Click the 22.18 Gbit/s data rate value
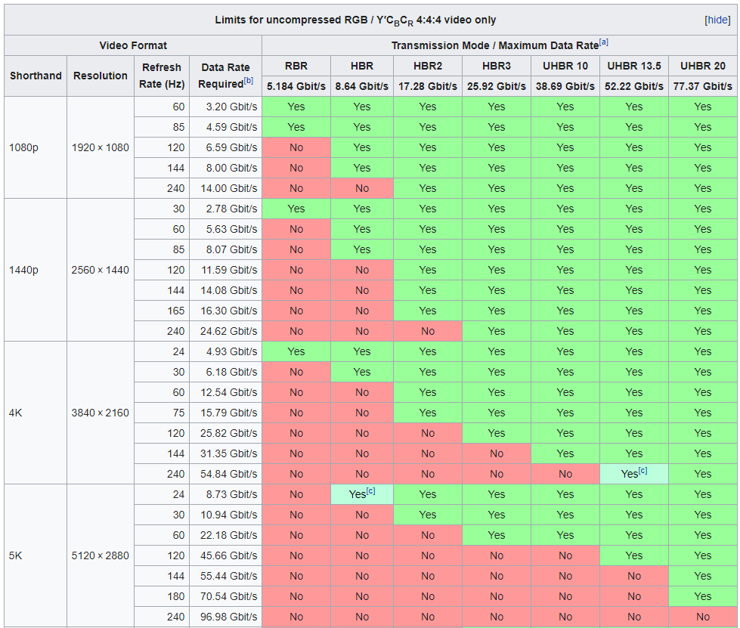Image resolution: width=740 pixels, height=628 pixels. coord(229,535)
